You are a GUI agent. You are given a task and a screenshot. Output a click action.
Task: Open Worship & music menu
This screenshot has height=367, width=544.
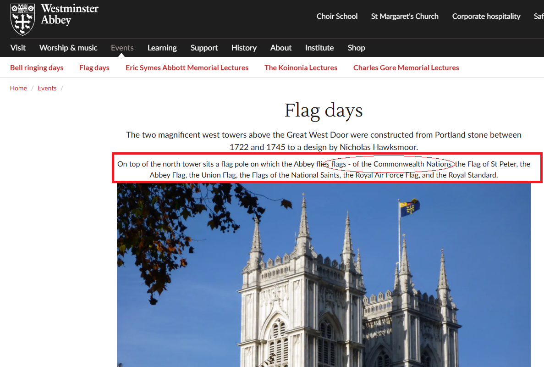pyautogui.click(x=68, y=48)
